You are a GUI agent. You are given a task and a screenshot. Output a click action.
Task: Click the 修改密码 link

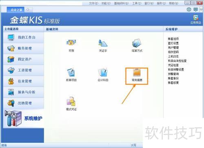point(173,52)
